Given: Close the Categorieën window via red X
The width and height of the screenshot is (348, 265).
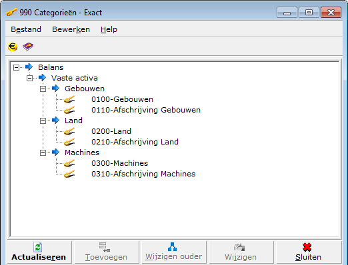Looking at the screenshot, I should [331, 13].
